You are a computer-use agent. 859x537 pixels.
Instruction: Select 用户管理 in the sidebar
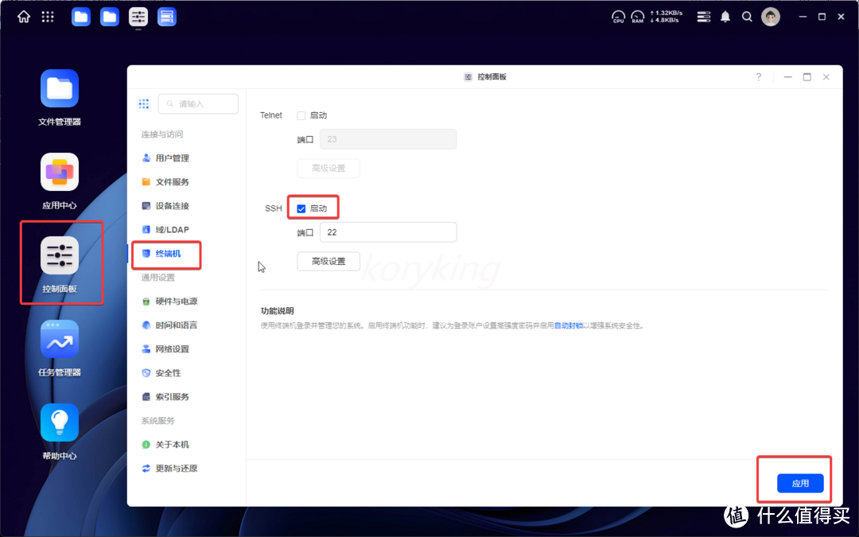(173, 158)
